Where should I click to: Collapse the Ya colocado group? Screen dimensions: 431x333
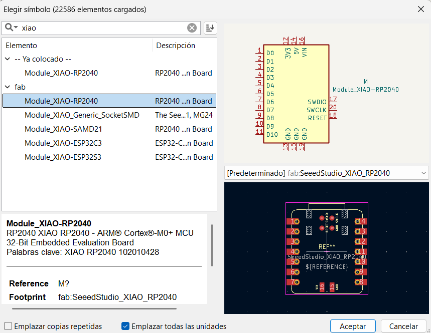(x=8, y=59)
